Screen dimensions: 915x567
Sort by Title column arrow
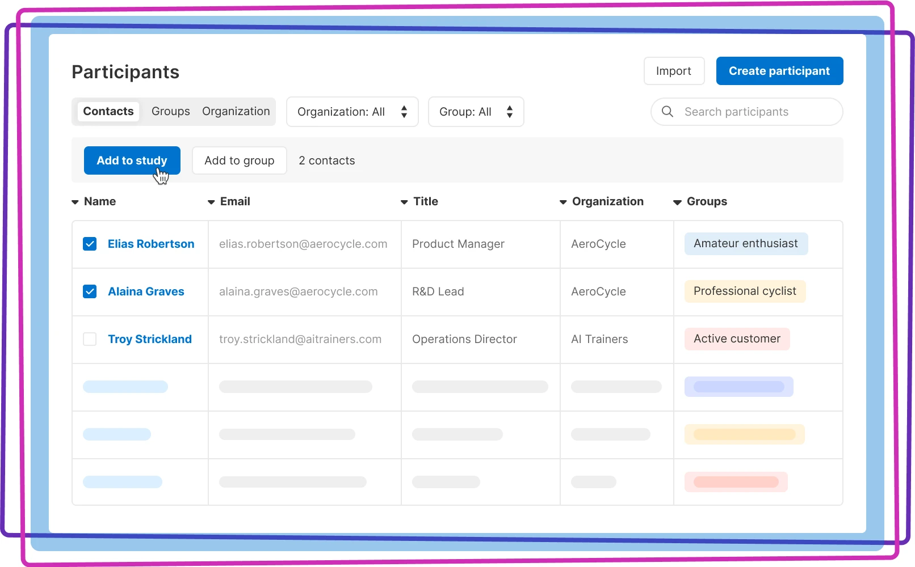404,202
